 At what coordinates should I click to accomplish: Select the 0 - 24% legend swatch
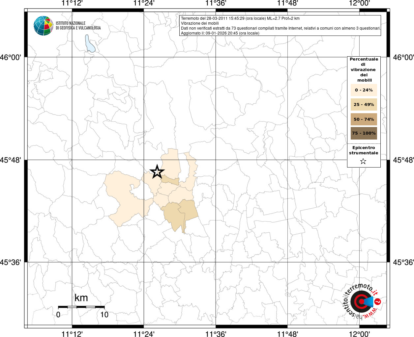coord(364,90)
